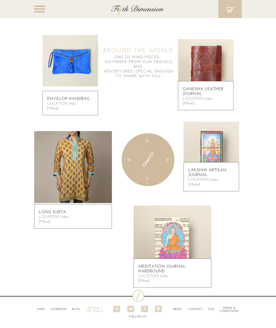276x328 pixels.
Task: Click the compass emblem in center
Action: pyautogui.click(x=148, y=160)
